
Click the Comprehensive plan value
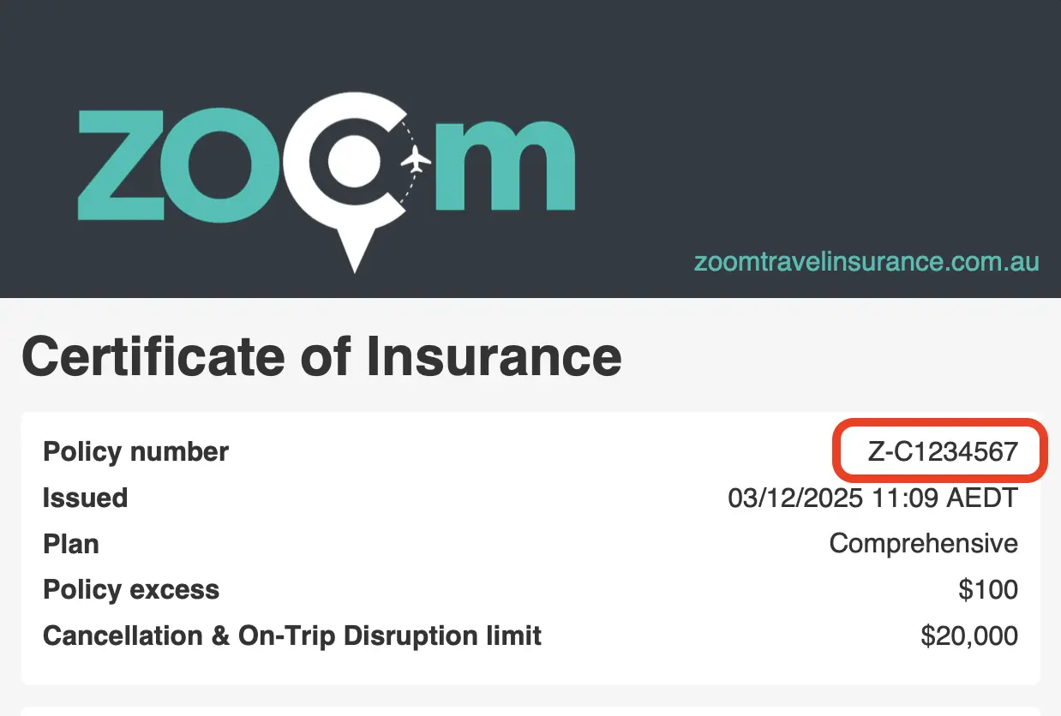[923, 544]
